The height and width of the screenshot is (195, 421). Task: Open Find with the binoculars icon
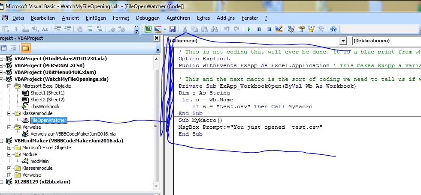coord(214,29)
